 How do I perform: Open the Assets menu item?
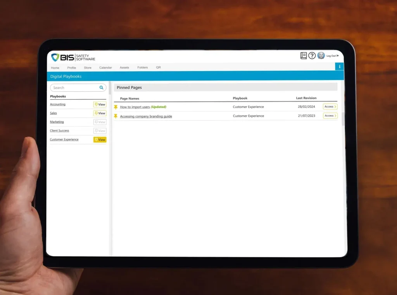(x=124, y=68)
